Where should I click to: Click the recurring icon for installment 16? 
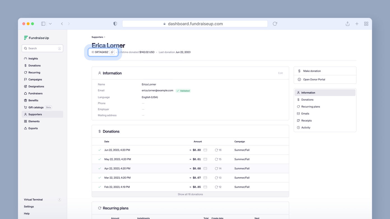[216, 150]
